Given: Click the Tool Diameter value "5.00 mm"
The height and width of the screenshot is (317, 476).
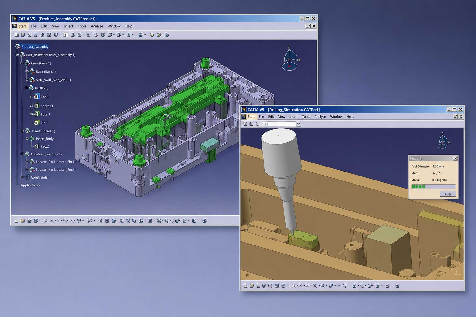Looking at the screenshot, I should (438, 167).
